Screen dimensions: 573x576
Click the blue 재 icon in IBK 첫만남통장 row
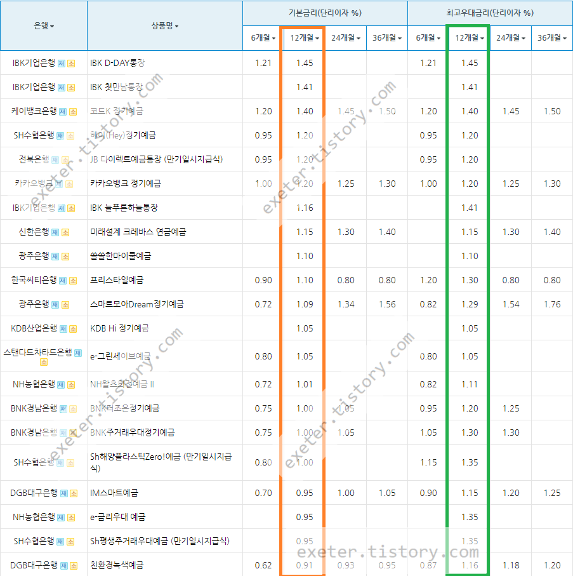point(62,88)
